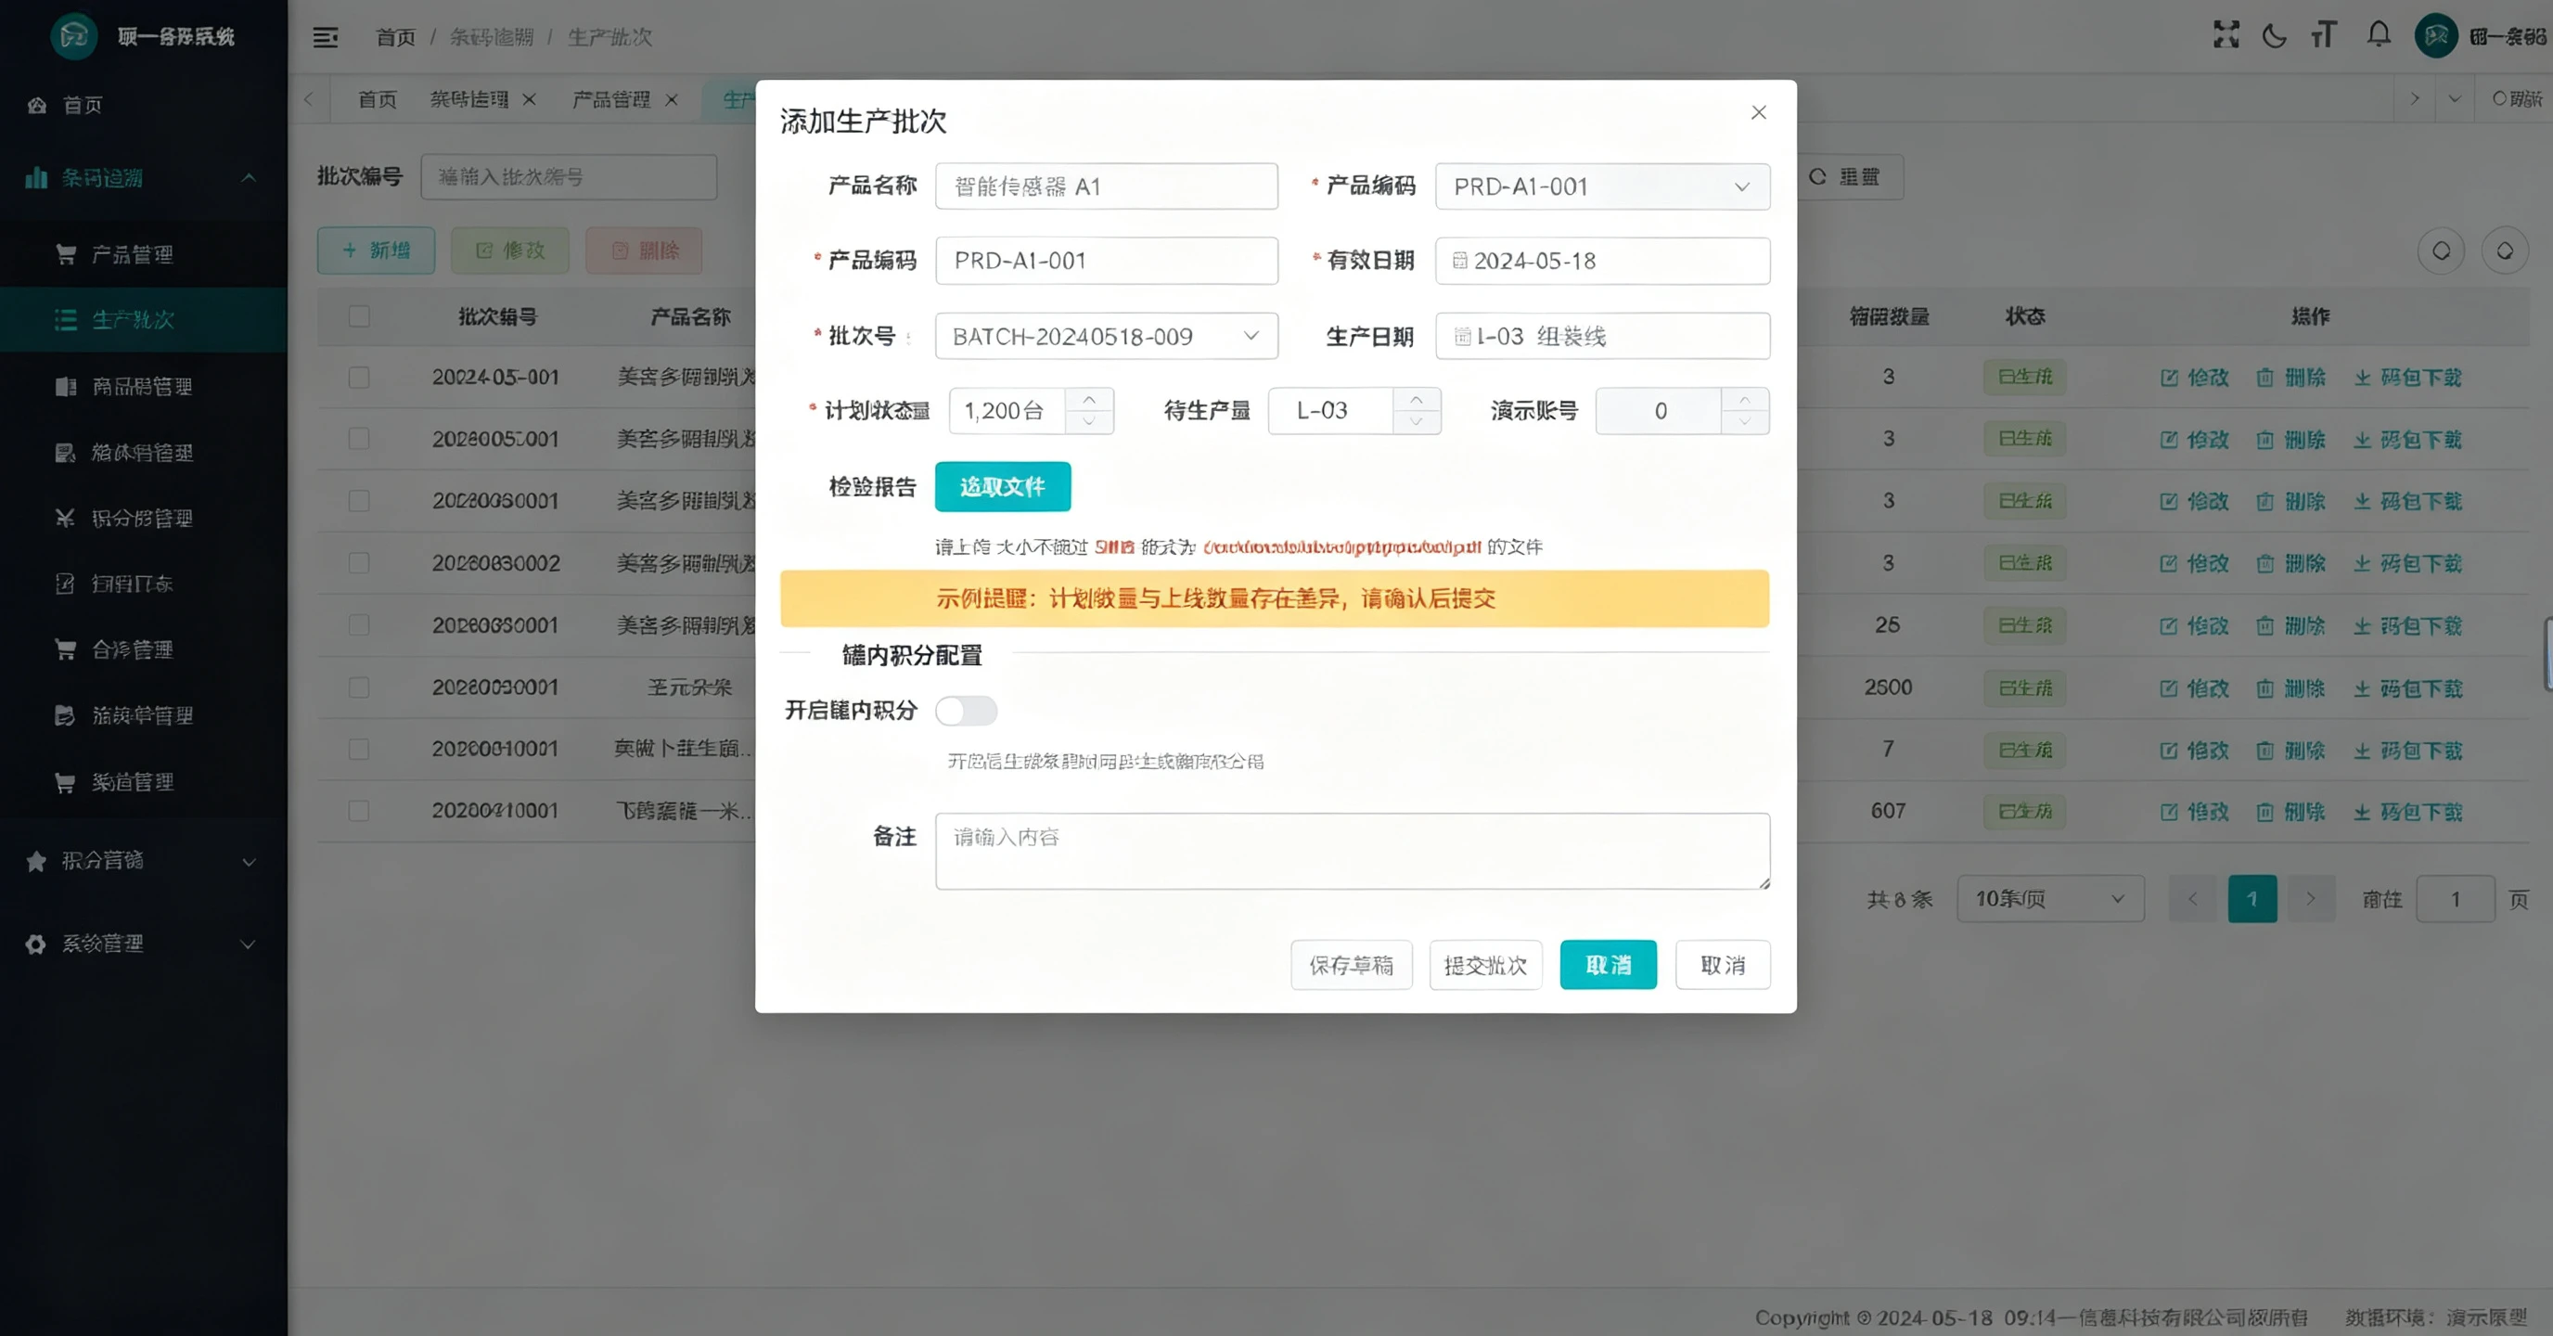Expand the 积分营销 sidebar group
The height and width of the screenshot is (1336, 2553).
pyautogui.click(x=144, y=861)
